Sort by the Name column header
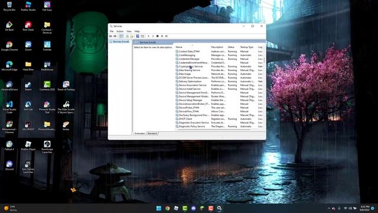Image resolution: width=378 pixels, height=213 pixels. coord(179,47)
